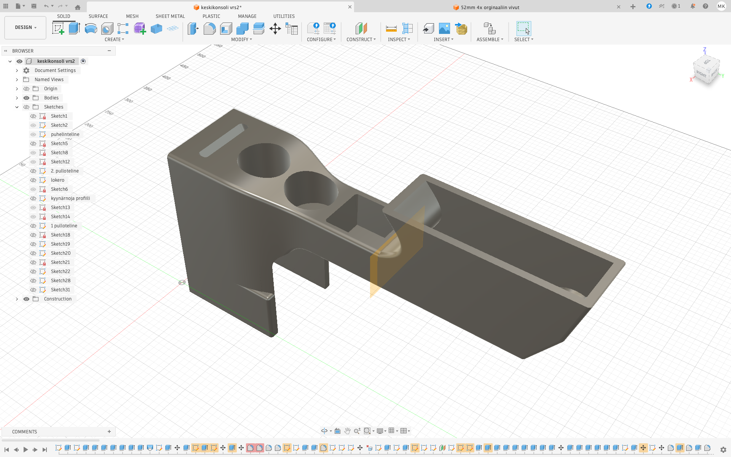Select the Pan hand tool
The width and height of the screenshot is (731, 457).
click(x=347, y=431)
